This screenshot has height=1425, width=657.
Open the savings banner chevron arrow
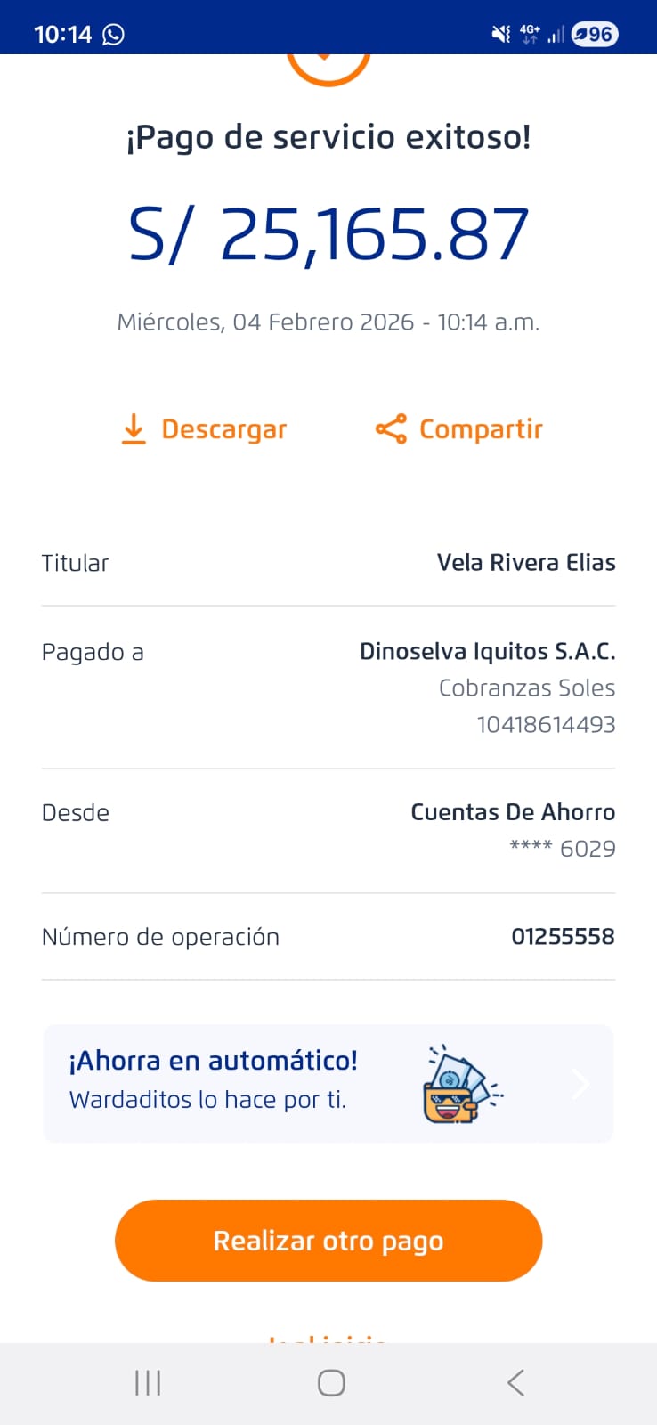[x=582, y=1084]
